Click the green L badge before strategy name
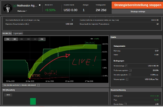Image resolution: width=163 pixels, height=107 pixels. [x=14, y=6]
